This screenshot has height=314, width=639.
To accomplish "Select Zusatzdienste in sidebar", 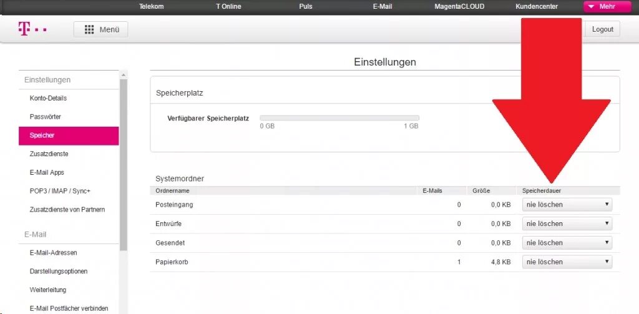I will pos(49,154).
